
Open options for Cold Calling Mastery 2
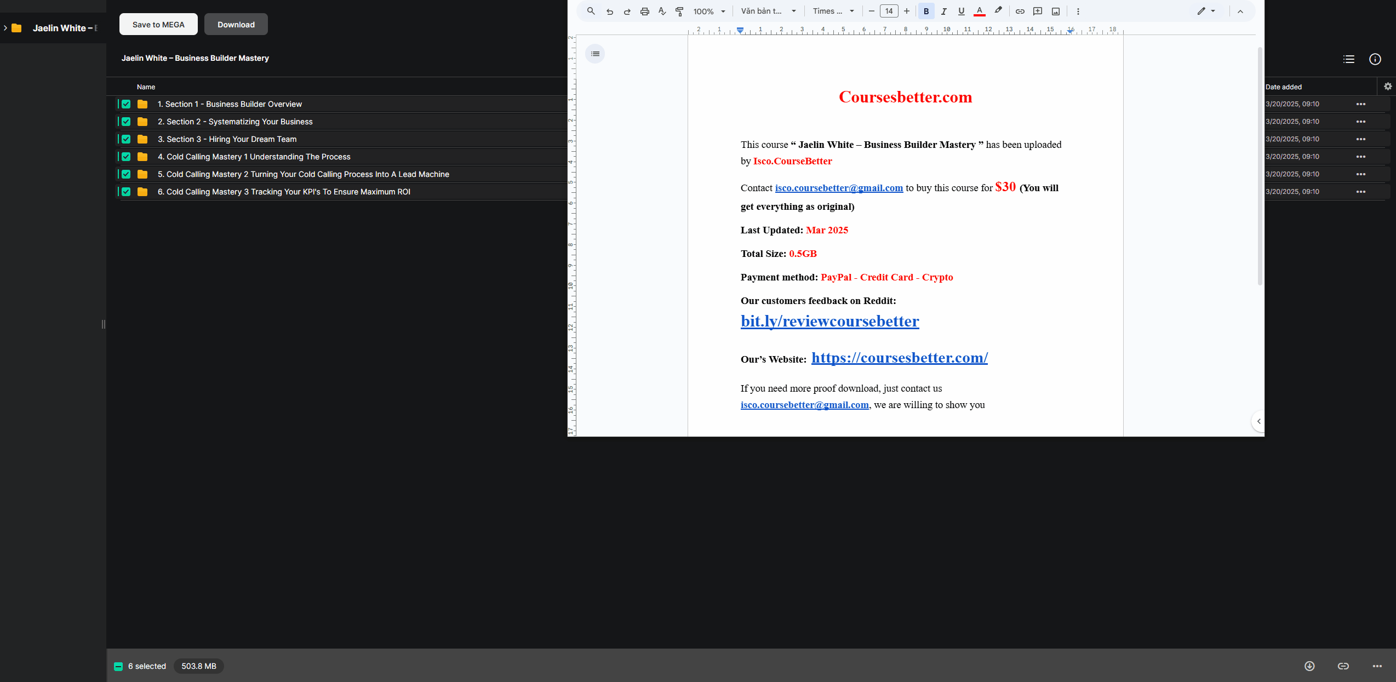[x=1361, y=174]
